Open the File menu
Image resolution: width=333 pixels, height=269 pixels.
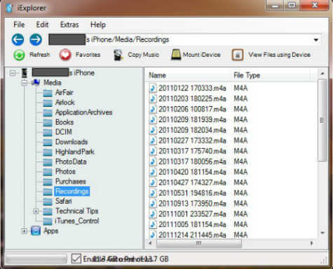(19, 25)
